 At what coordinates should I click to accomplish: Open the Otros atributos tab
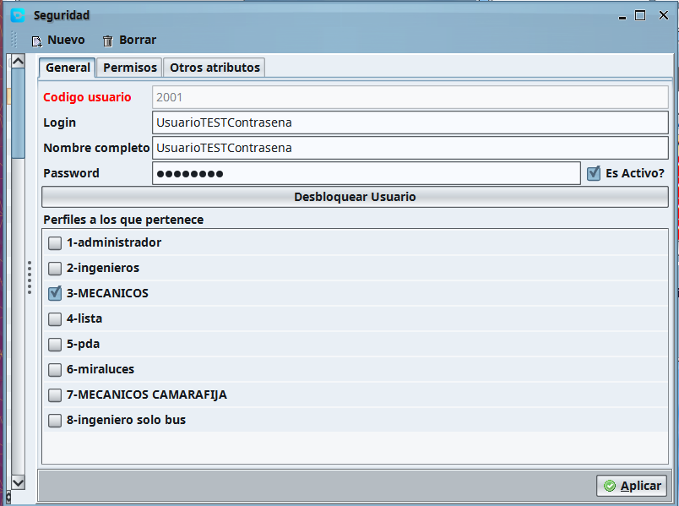215,68
